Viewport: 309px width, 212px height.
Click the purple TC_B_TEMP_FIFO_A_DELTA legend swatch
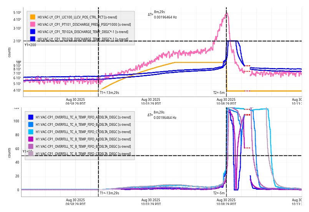[31, 139]
